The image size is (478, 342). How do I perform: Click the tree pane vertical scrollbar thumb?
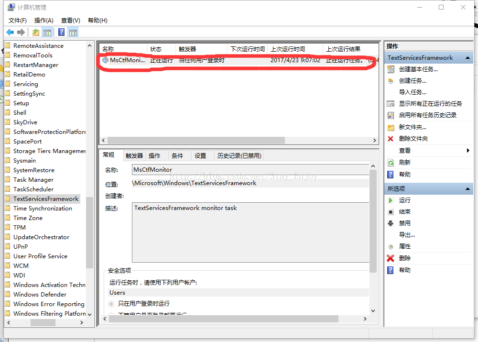pyautogui.click(x=90, y=232)
